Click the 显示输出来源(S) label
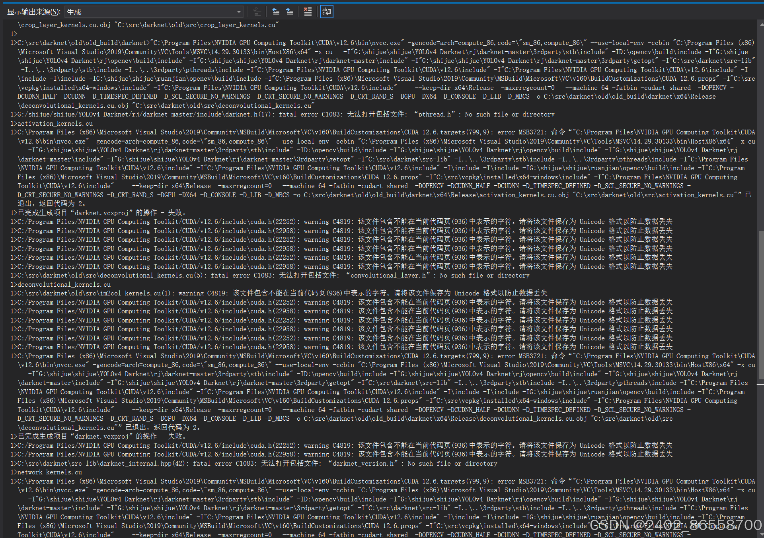This screenshot has height=538, width=764. pos(34,12)
